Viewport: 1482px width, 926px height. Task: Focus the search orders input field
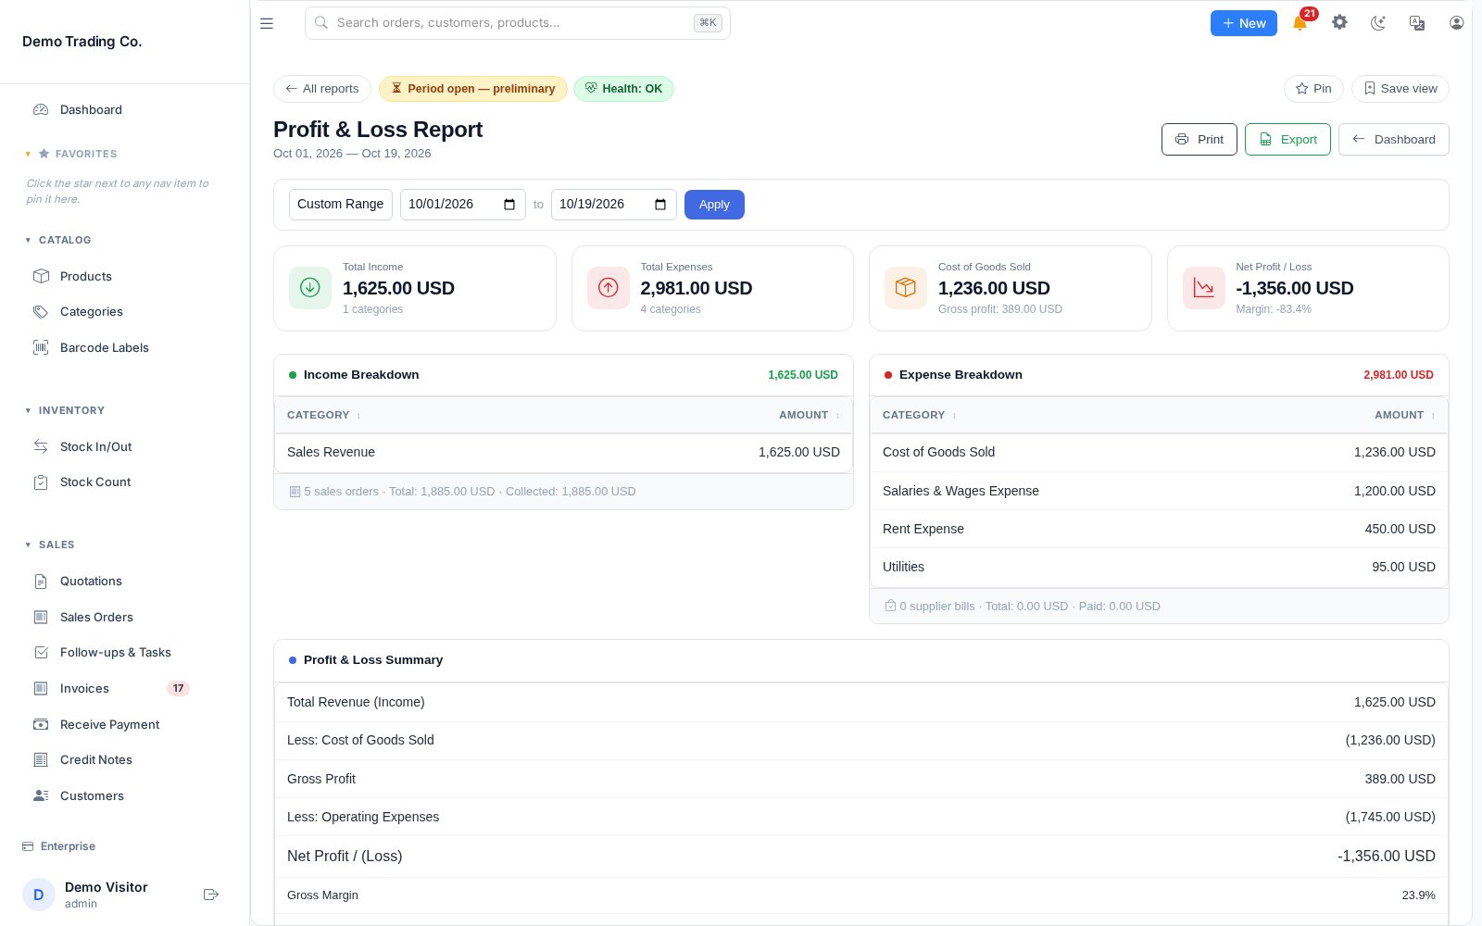[x=518, y=23]
